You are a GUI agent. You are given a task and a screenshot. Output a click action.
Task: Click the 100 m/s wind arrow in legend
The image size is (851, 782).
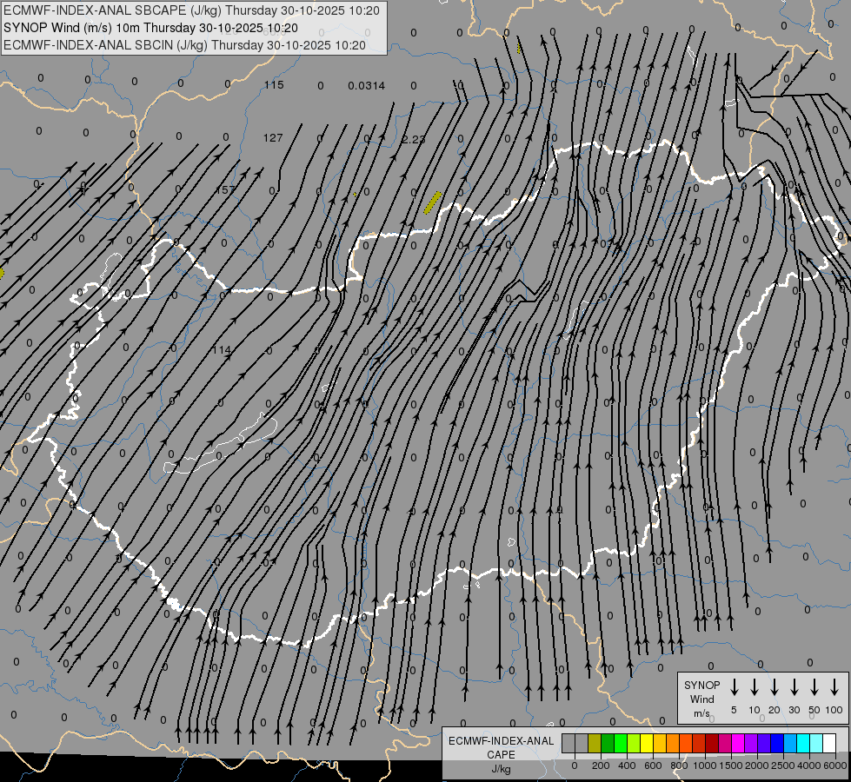click(834, 687)
